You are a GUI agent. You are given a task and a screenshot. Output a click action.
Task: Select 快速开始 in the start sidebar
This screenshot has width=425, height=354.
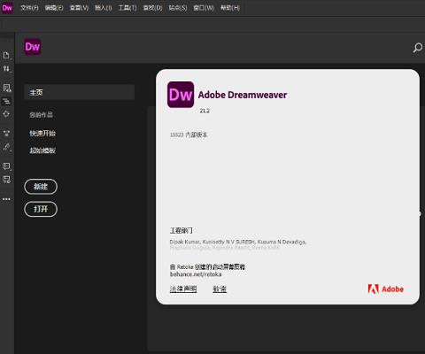coord(42,133)
